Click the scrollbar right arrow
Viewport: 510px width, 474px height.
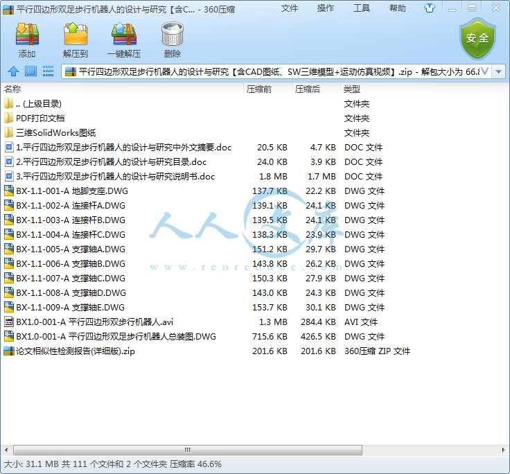(503, 450)
